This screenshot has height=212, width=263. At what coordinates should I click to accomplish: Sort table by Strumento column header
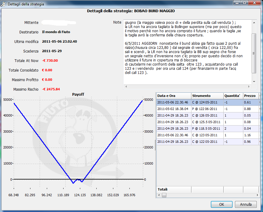pos(207,96)
